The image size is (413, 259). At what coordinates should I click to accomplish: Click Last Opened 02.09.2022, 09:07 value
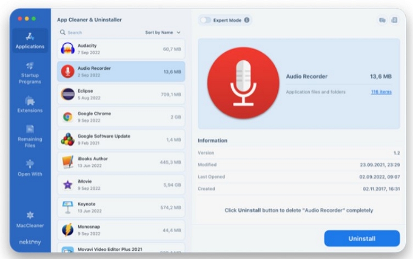379,177
